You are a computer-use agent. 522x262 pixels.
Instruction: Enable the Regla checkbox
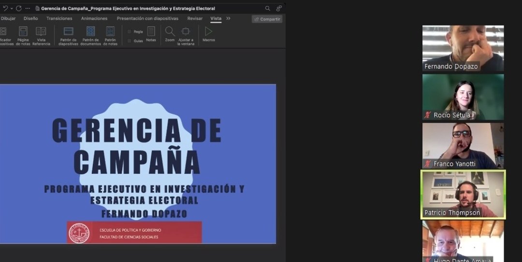pyautogui.click(x=129, y=31)
